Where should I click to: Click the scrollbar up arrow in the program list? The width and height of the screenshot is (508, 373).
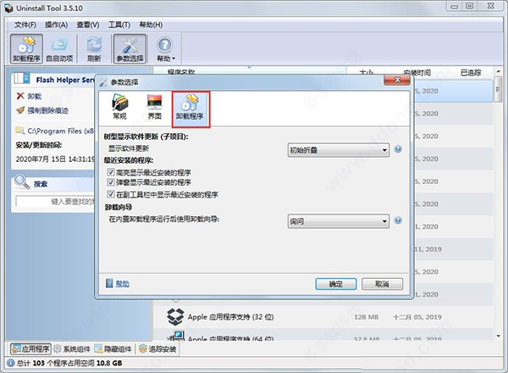click(498, 71)
